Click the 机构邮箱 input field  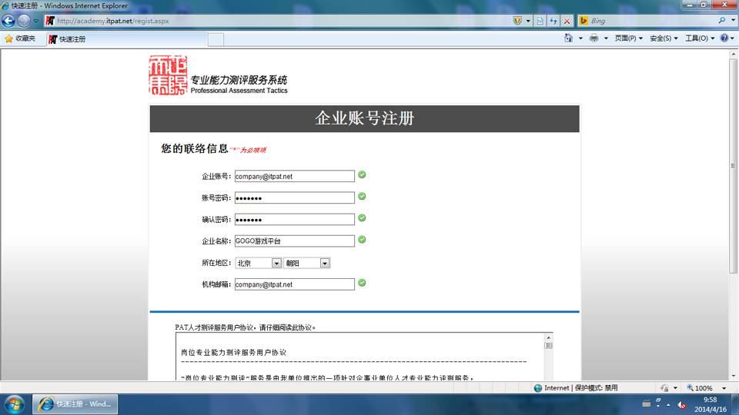(x=295, y=284)
